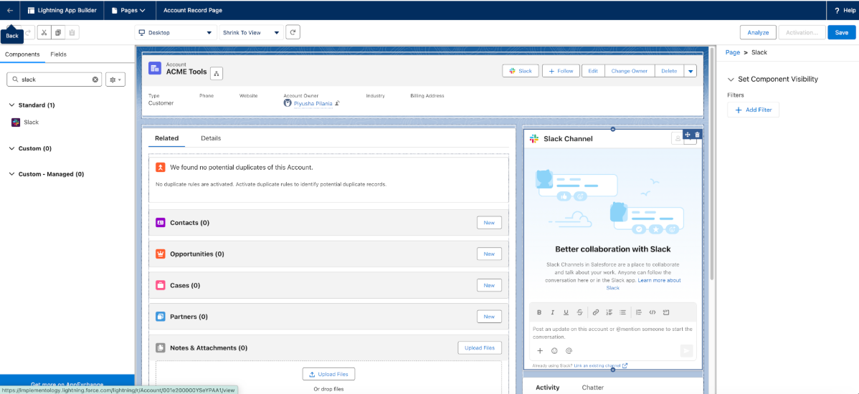Click the duplicate alert icon
859x394 pixels.
(161, 167)
